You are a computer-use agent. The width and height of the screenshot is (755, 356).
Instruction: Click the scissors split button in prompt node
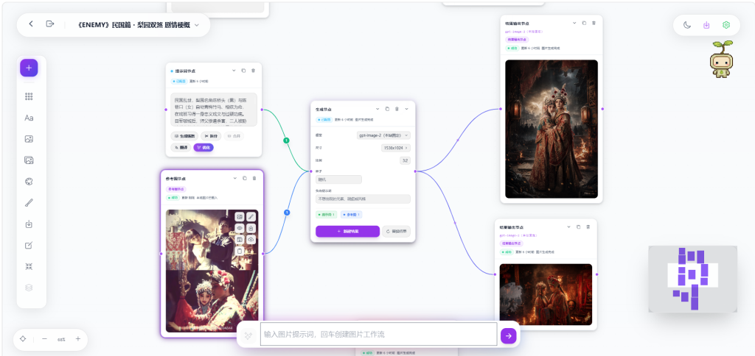point(211,136)
